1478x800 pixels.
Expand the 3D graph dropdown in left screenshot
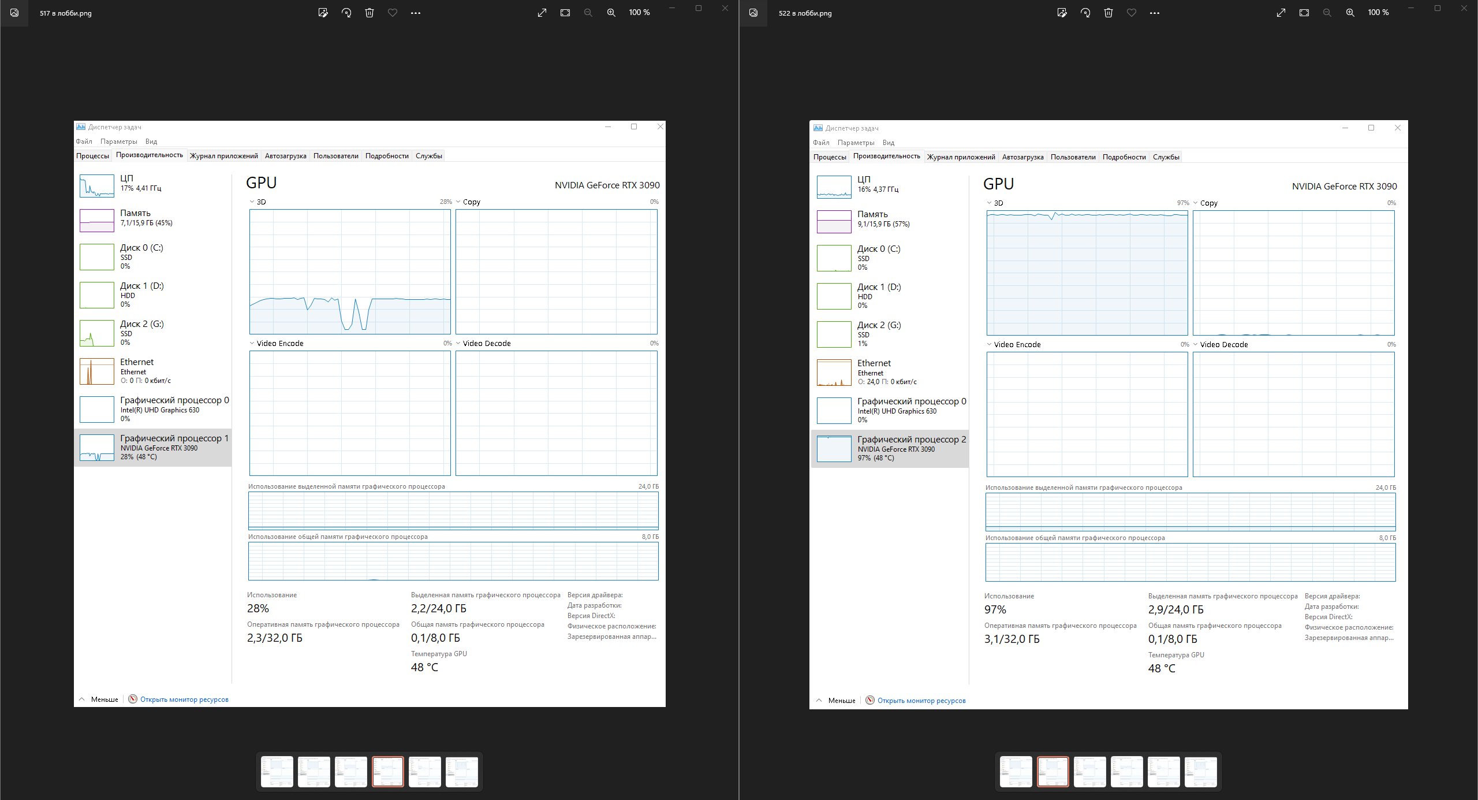(x=252, y=202)
